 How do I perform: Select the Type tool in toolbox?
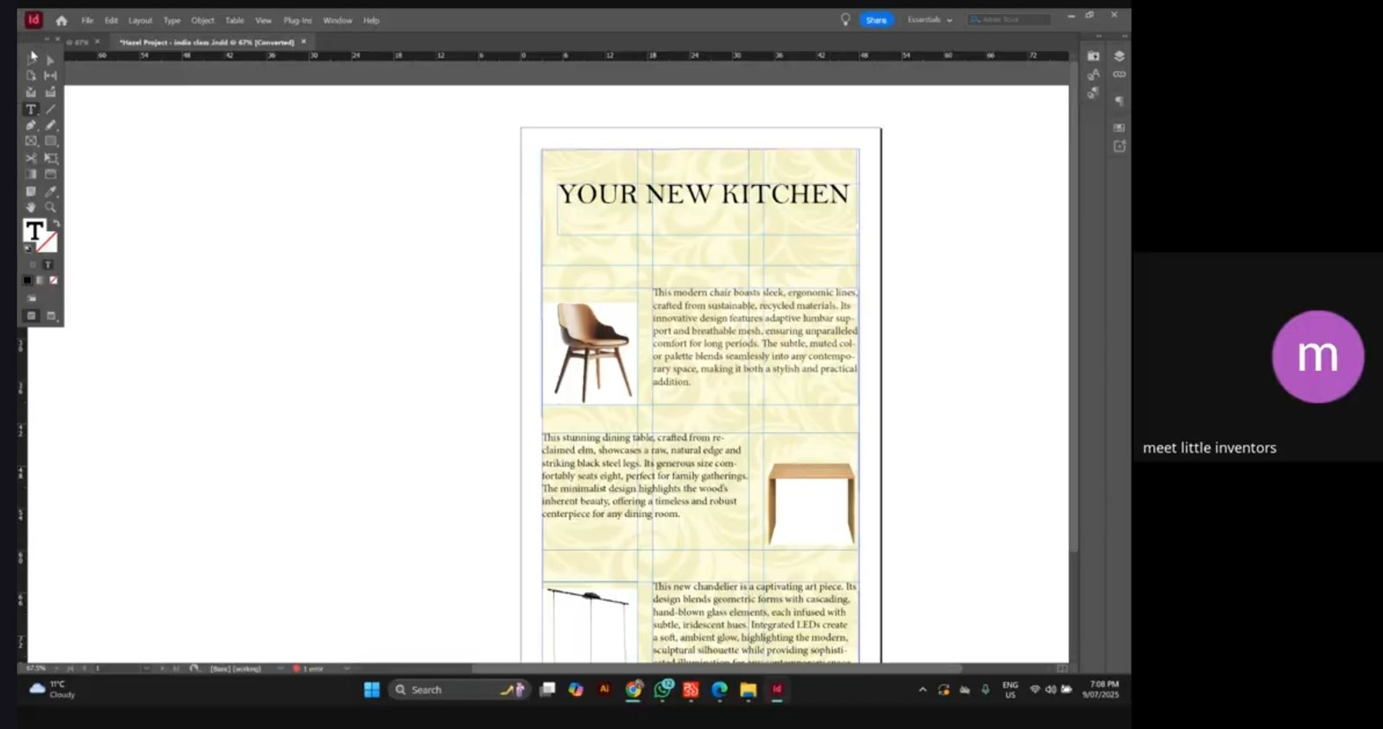pos(31,110)
